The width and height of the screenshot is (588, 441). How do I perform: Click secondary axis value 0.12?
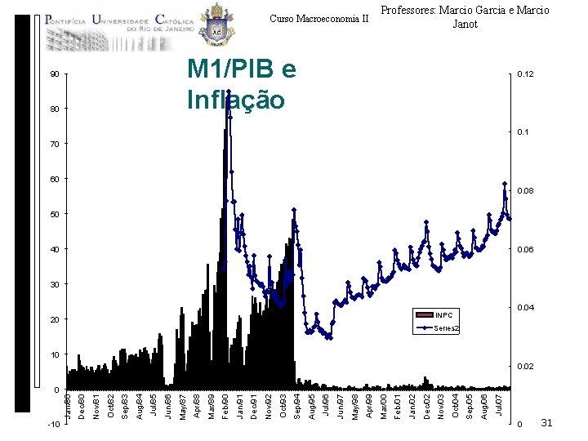[x=525, y=73]
